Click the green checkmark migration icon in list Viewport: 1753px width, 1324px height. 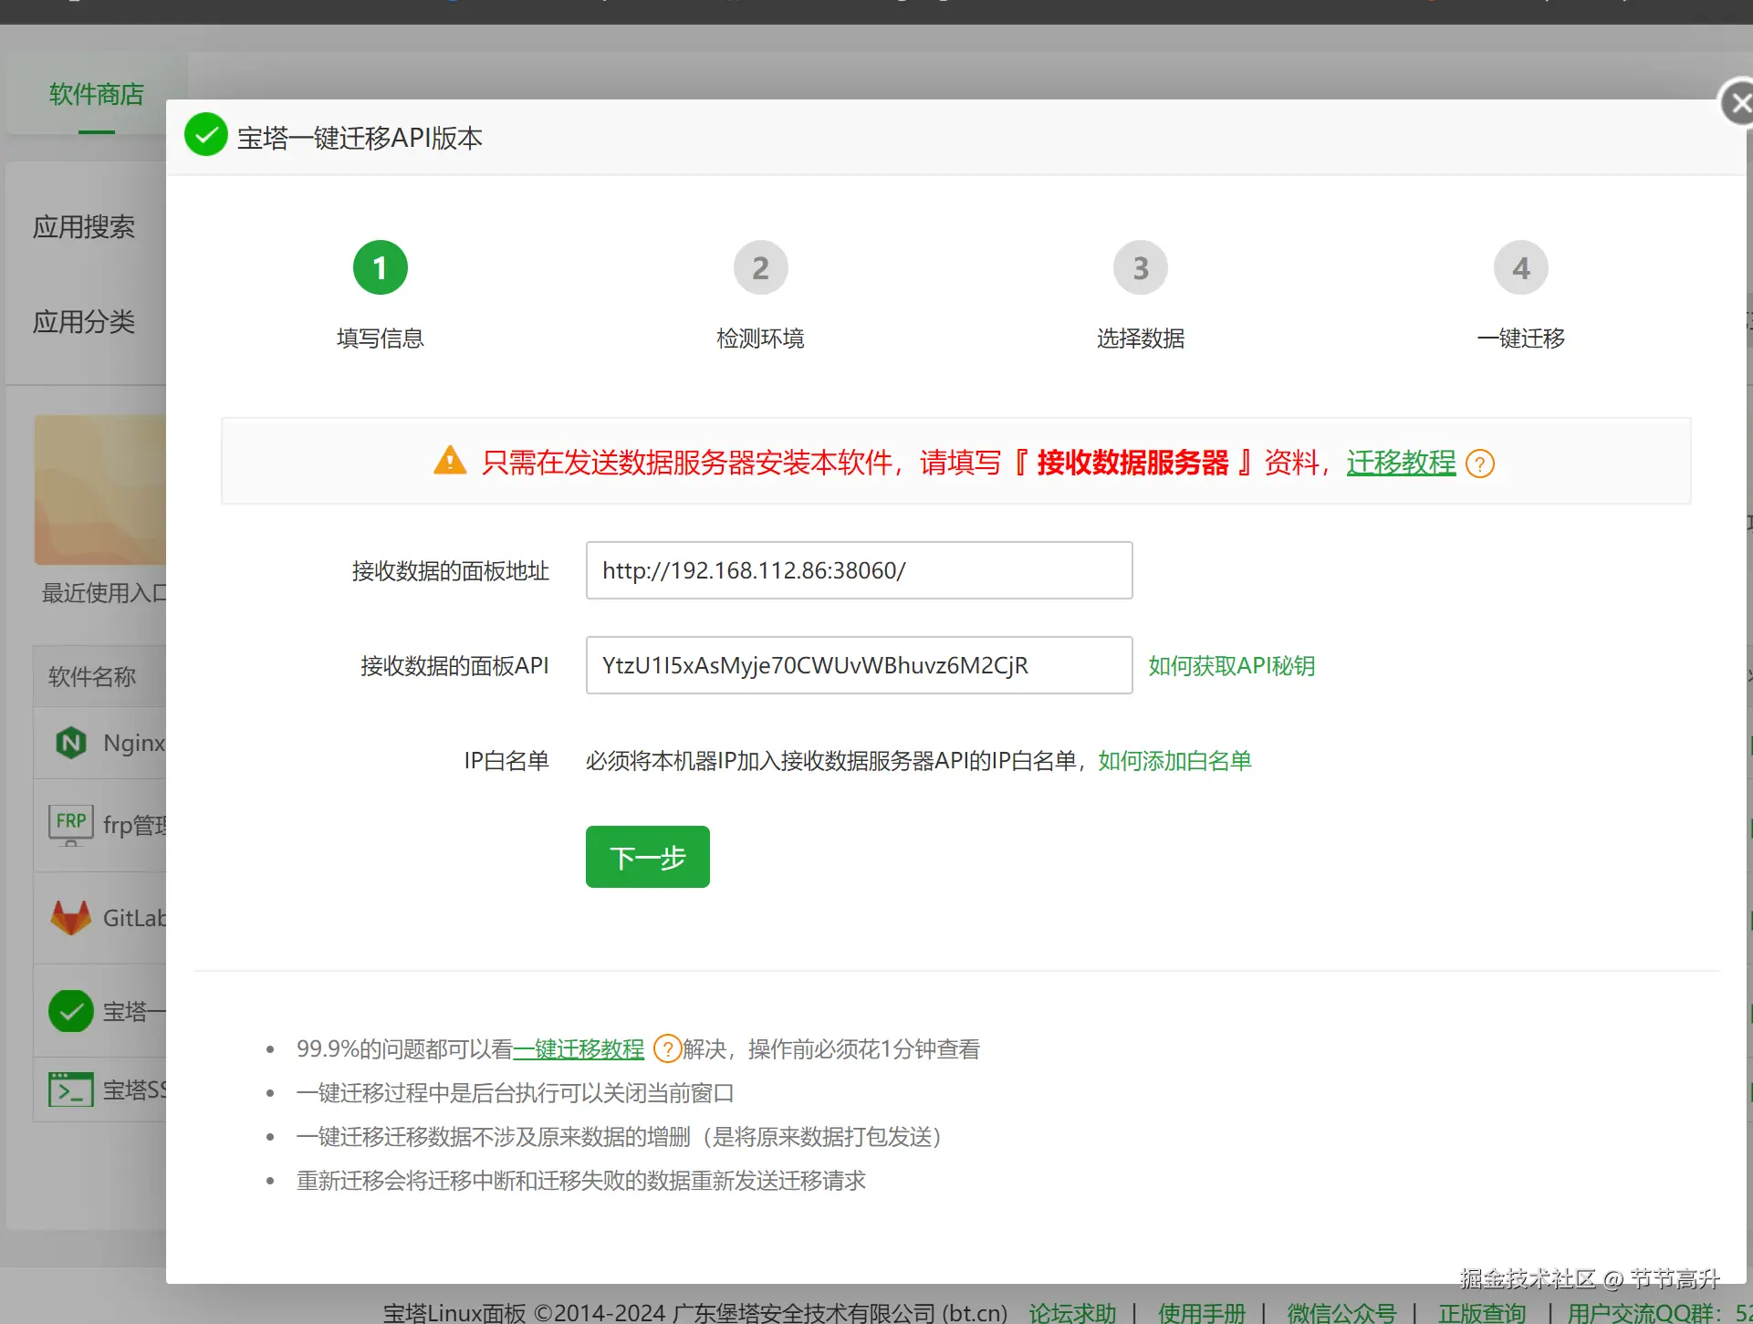70,1011
